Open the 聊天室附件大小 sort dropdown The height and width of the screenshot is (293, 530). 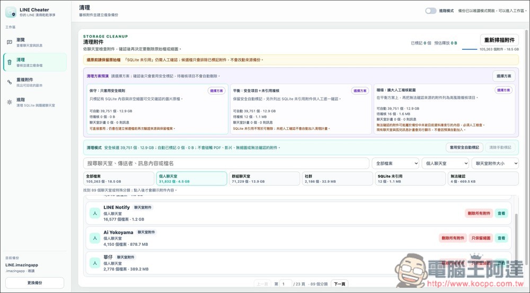(x=495, y=163)
